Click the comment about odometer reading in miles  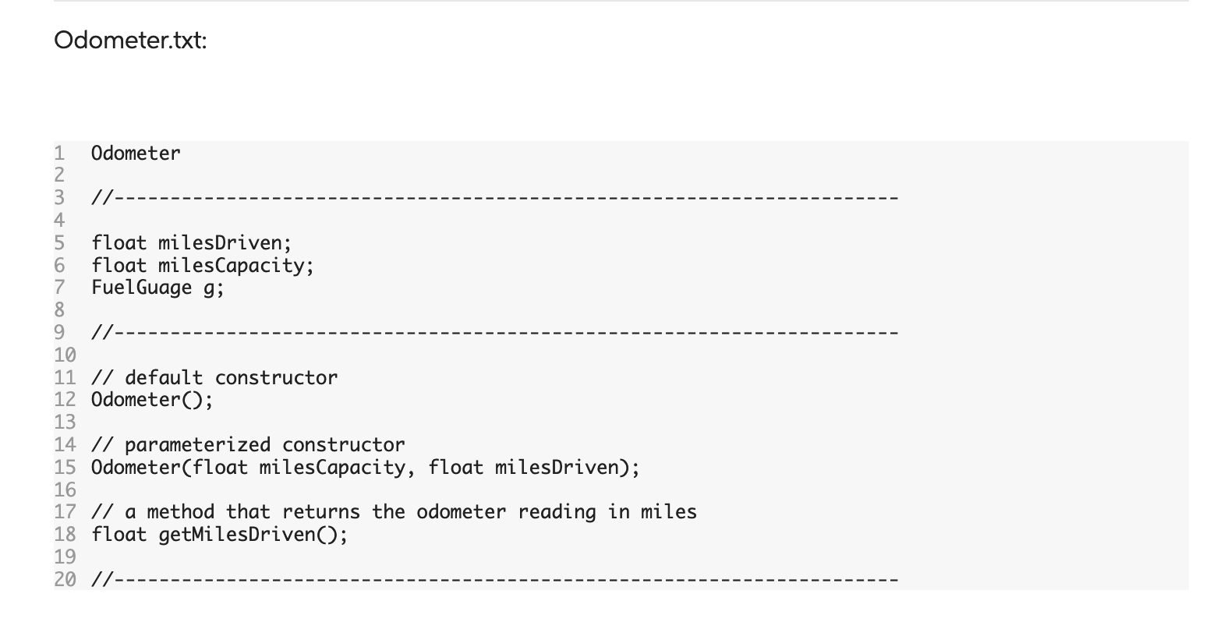point(394,512)
